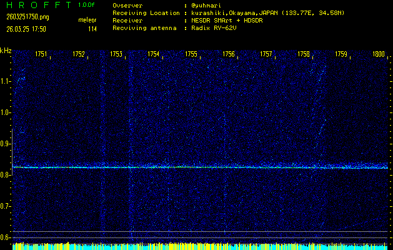Click the gray horizontal line at 0.6 kHz
The image size is (393, 250).
pyautogui.click(x=200, y=237)
